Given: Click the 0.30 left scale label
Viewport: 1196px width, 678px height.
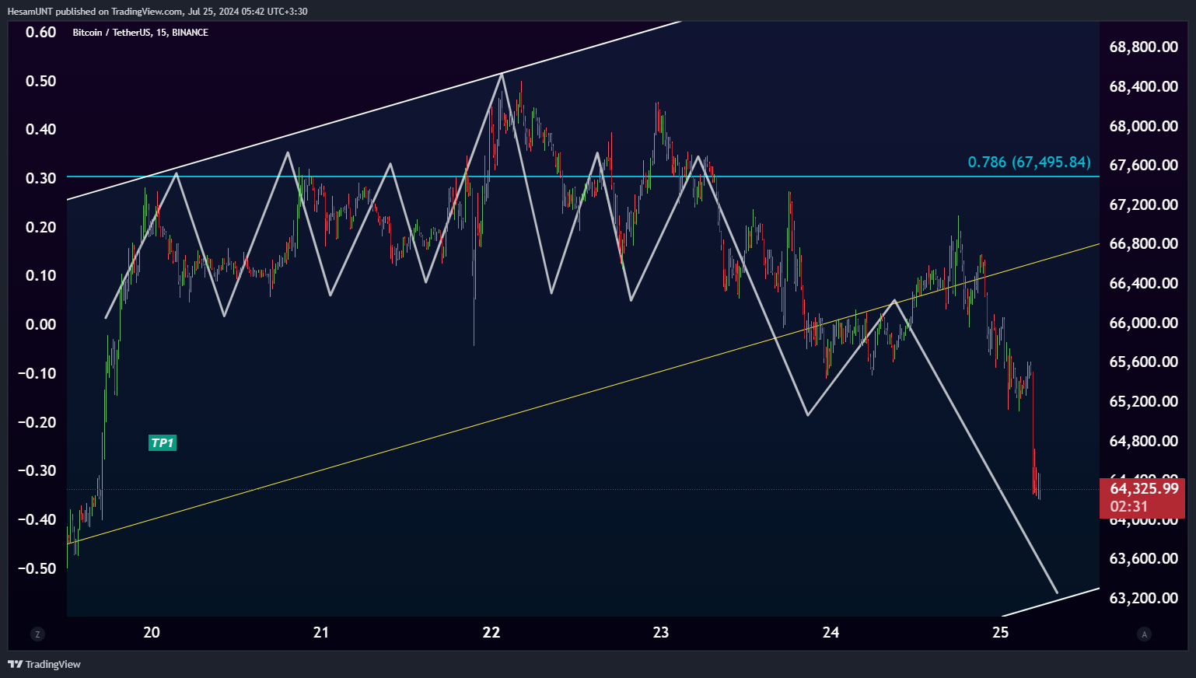Looking at the screenshot, I should click(41, 178).
